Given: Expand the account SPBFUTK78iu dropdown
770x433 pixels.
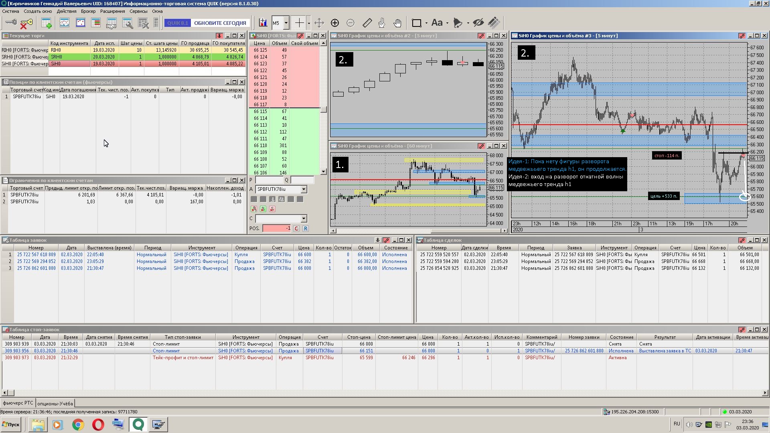Looking at the screenshot, I should [x=304, y=189].
